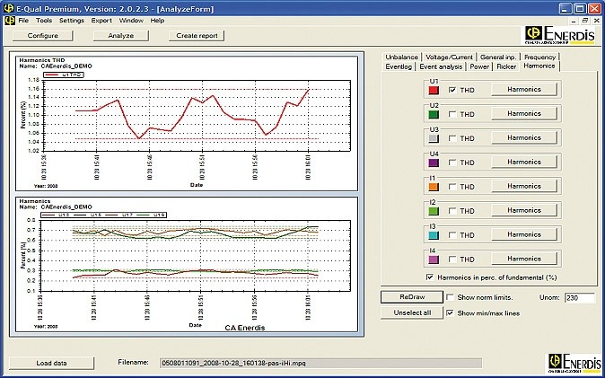Viewport: 605px width, 378px height.
Task: Open Harmonics for U2
Action: (x=524, y=113)
